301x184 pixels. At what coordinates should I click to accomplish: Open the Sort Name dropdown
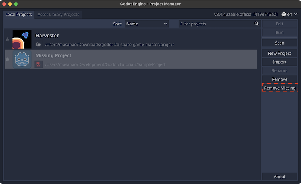(146, 24)
